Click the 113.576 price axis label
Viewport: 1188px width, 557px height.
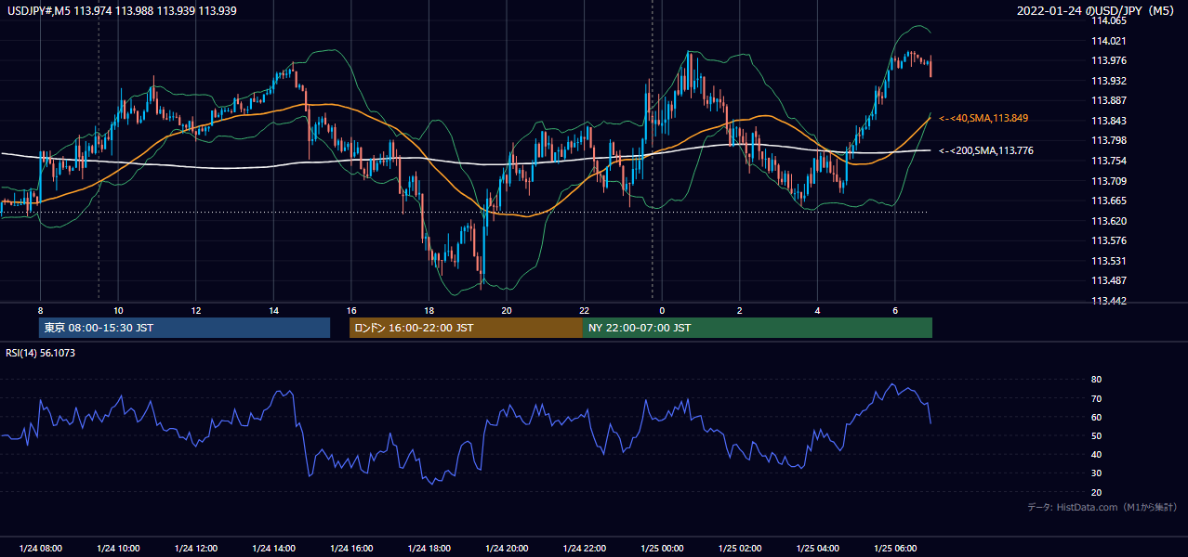point(1109,240)
